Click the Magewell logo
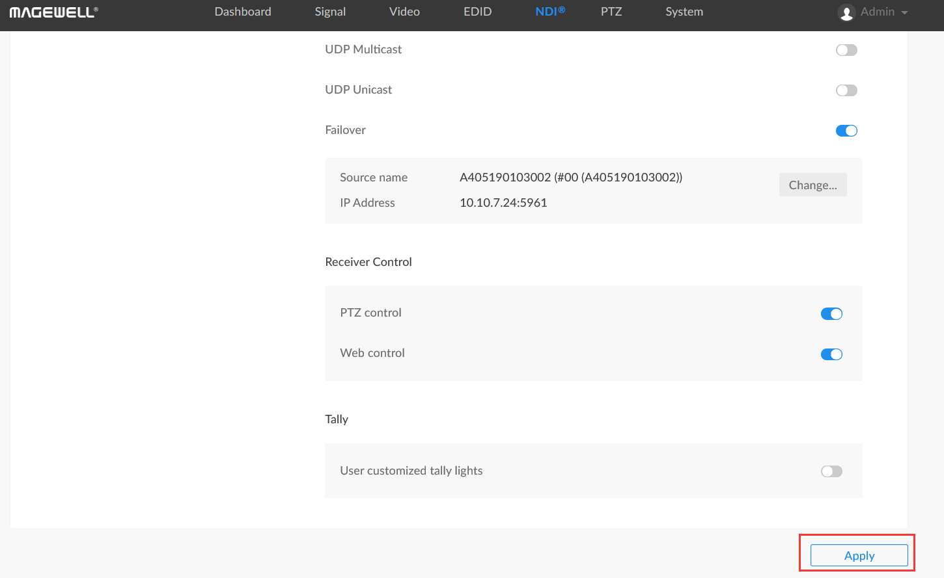The height and width of the screenshot is (578, 944). (x=53, y=12)
